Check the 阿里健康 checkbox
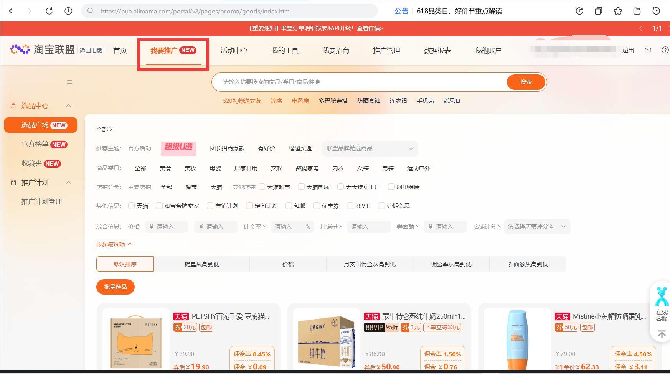This screenshot has height=374, width=670. (x=391, y=187)
